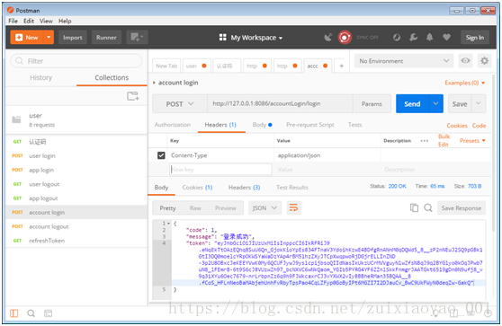Click the red sync status icon

345,38
